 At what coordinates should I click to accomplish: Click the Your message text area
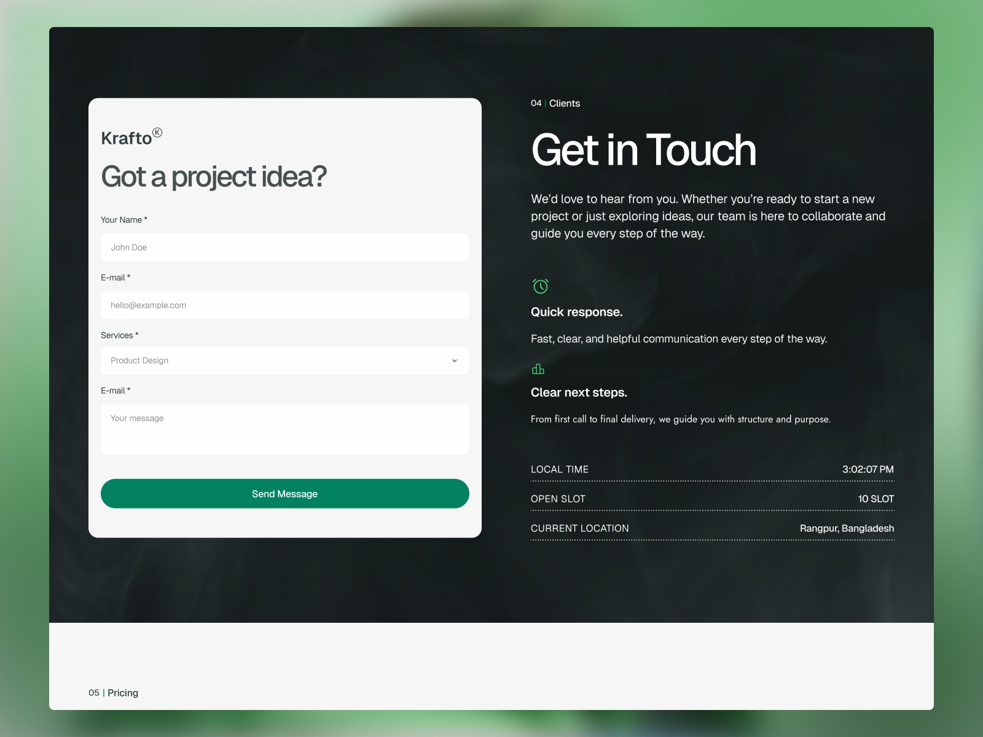tap(284, 429)
